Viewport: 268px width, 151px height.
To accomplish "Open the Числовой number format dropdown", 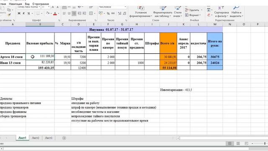I will pos(125,7).
